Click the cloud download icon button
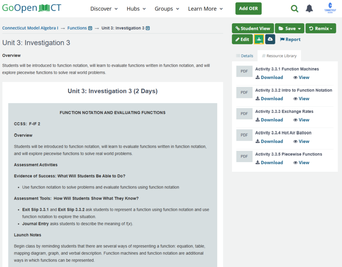The height and width of the screenshot is (267, 342). tap(270, 39)
